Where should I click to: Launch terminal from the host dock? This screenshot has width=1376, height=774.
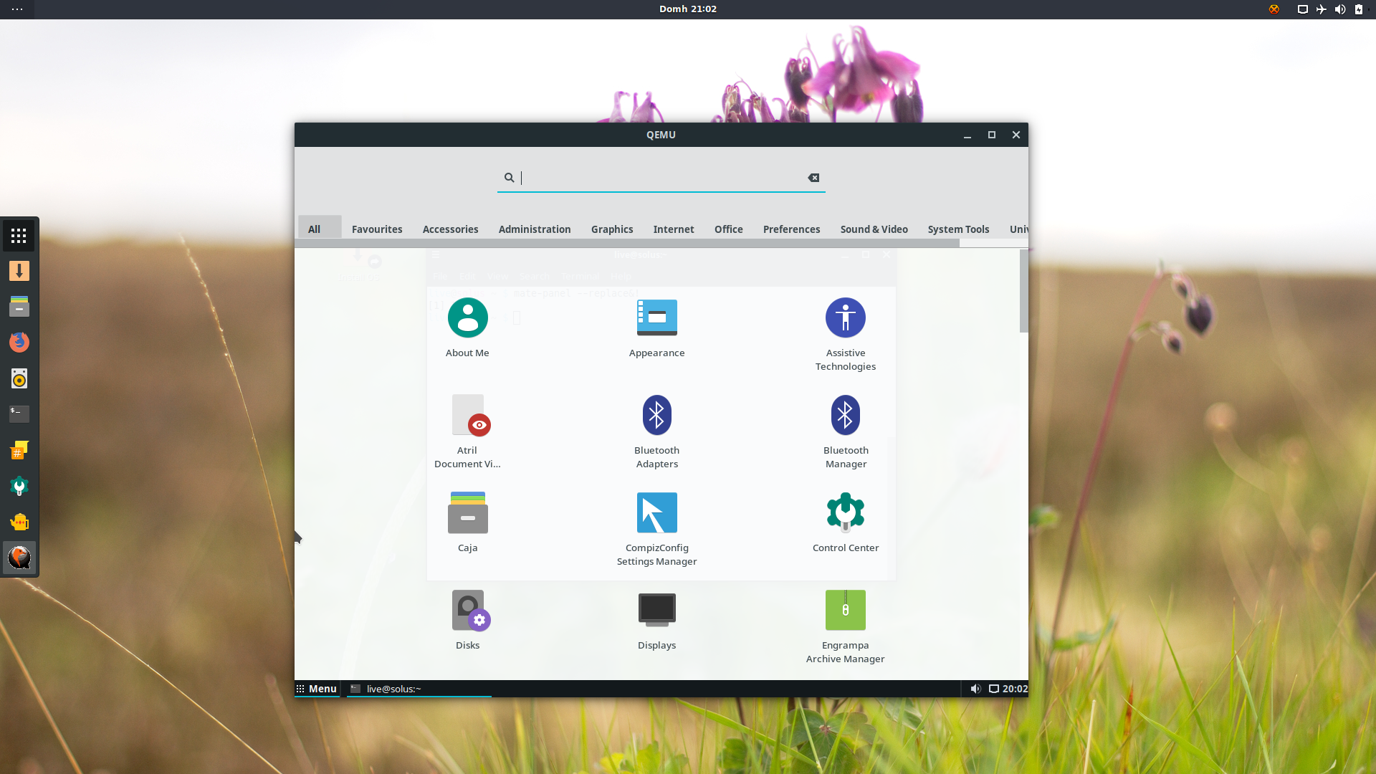(19, 414)
